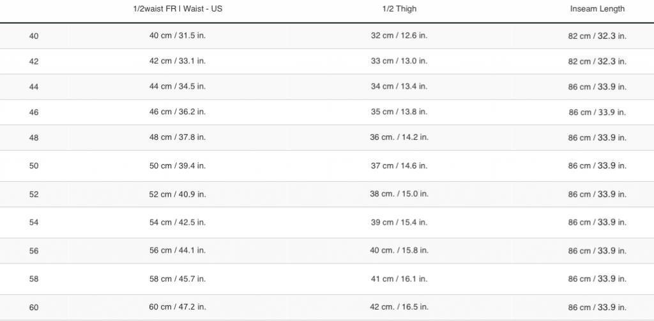
Task: Select the 41 cm / 16.1 in. thigh cell
Action: coord(399,278)
